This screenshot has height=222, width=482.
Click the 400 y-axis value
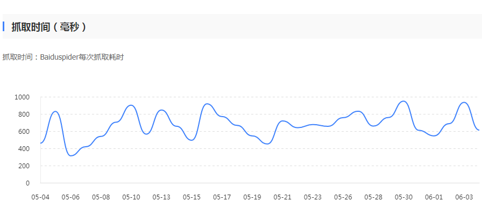pyautogui.click(x=24, y=149)
